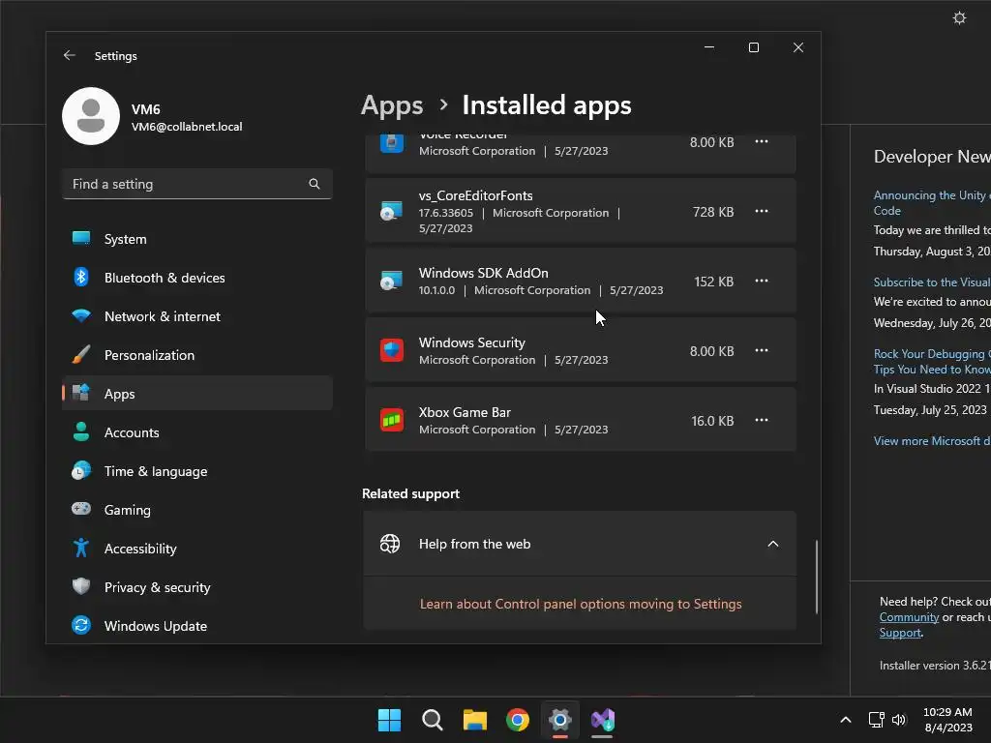
Task: Click the Network wifi icon in sidebar
Action: pos(81,315)
